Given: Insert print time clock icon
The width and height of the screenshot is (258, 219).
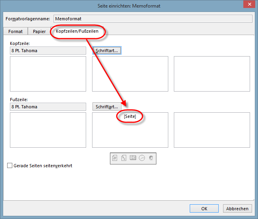Looking at the screenshot, I should pyautogui.click(x=142, y=158).
